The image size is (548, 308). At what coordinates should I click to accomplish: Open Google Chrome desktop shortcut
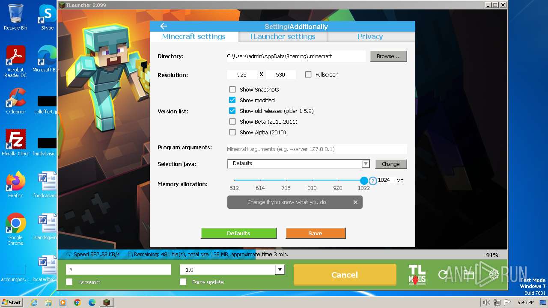coord(15,229)
